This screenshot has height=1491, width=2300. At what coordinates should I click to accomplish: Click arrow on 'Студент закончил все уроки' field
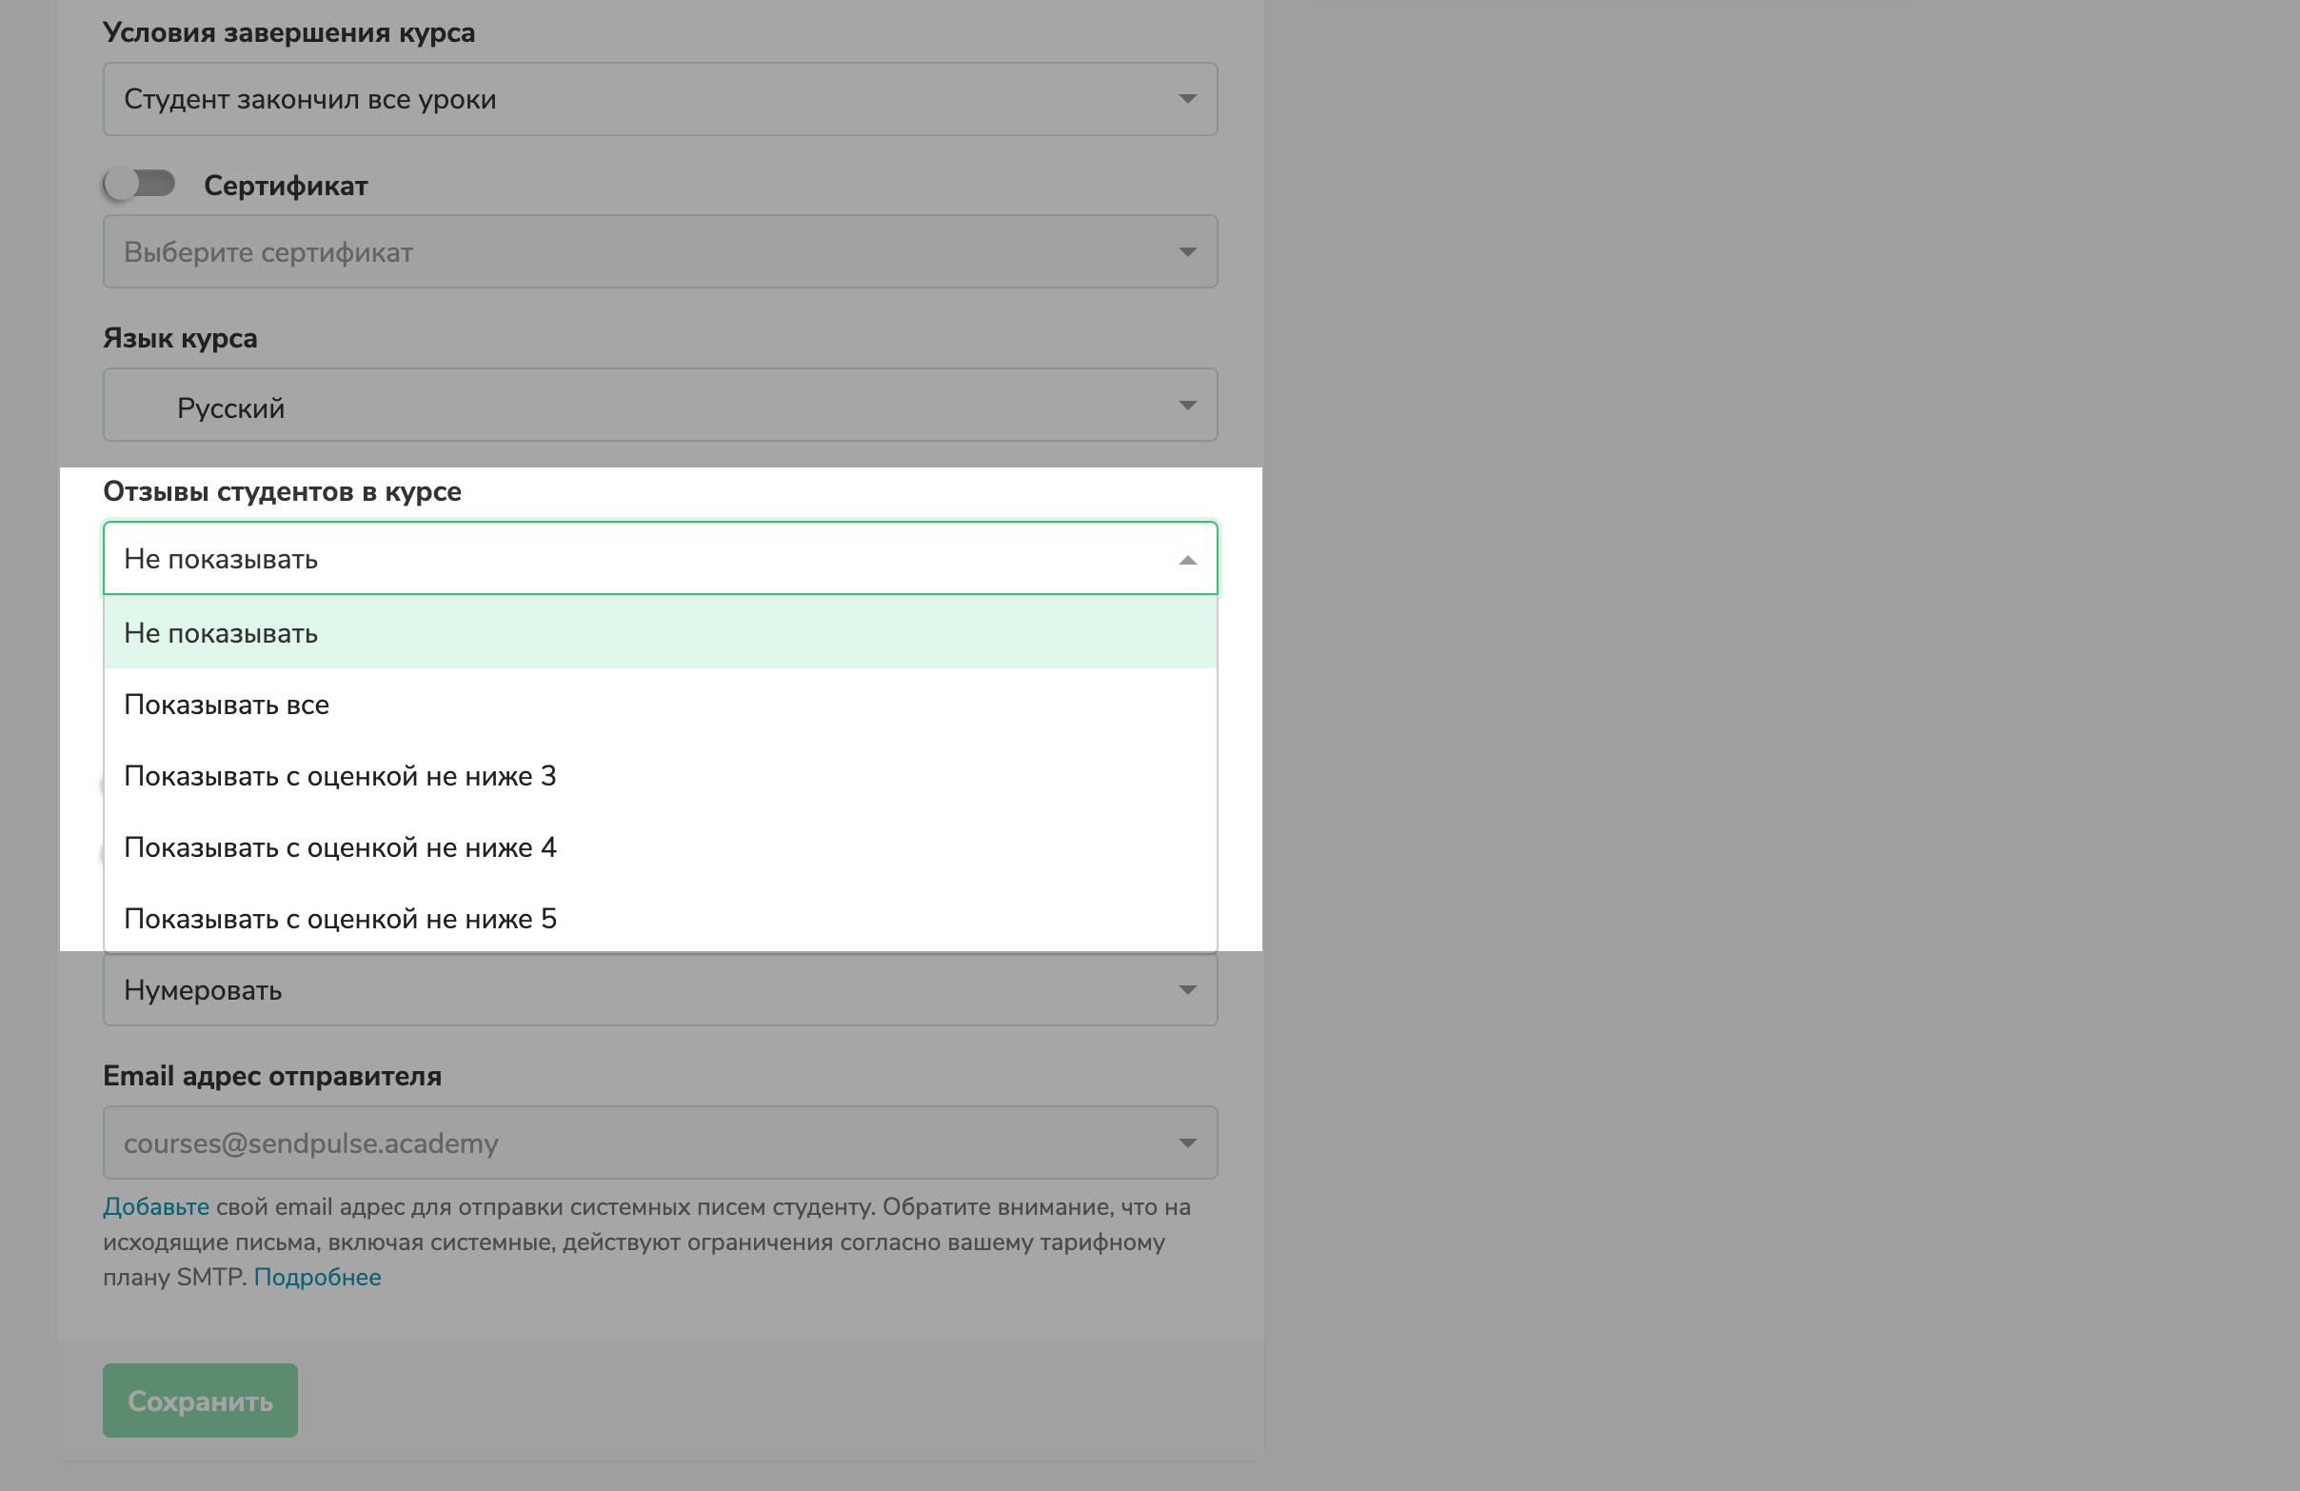point(1187,100)
